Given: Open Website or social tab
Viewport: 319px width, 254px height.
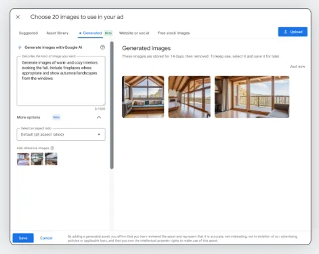Looking at the screenshot, I should (x=134, y=33).
